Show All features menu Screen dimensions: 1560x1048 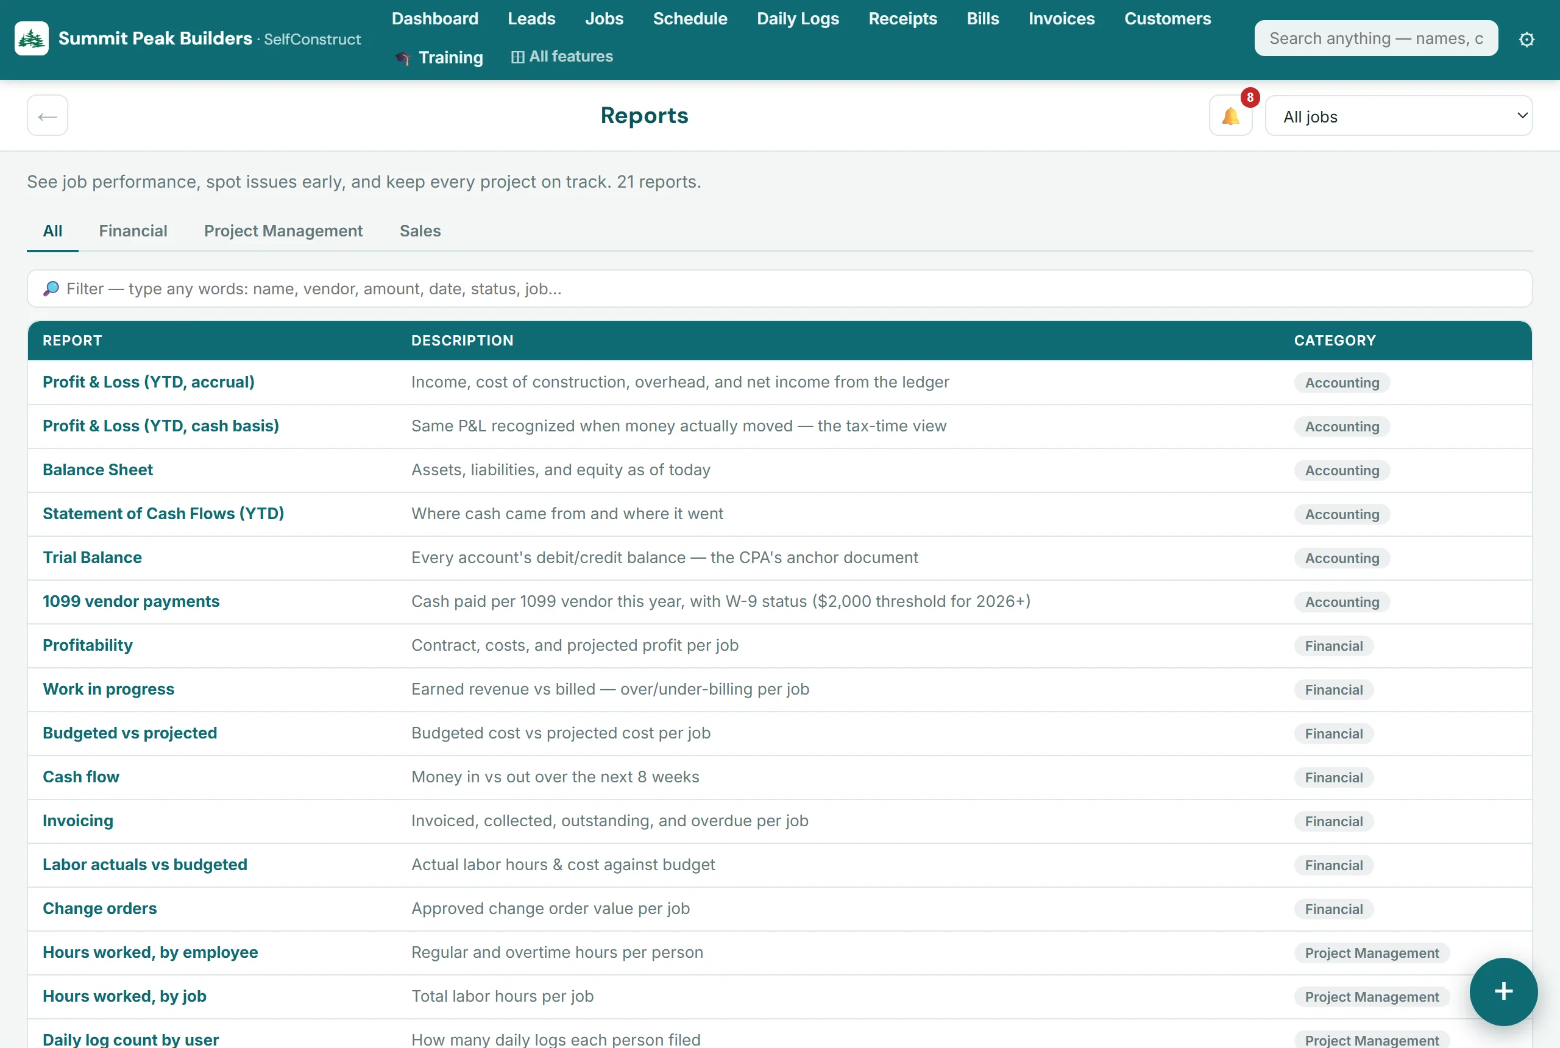(x=561, y=57)
